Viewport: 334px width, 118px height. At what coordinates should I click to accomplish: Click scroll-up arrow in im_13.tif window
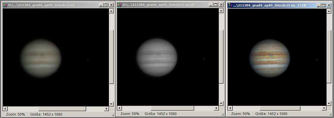329,11
